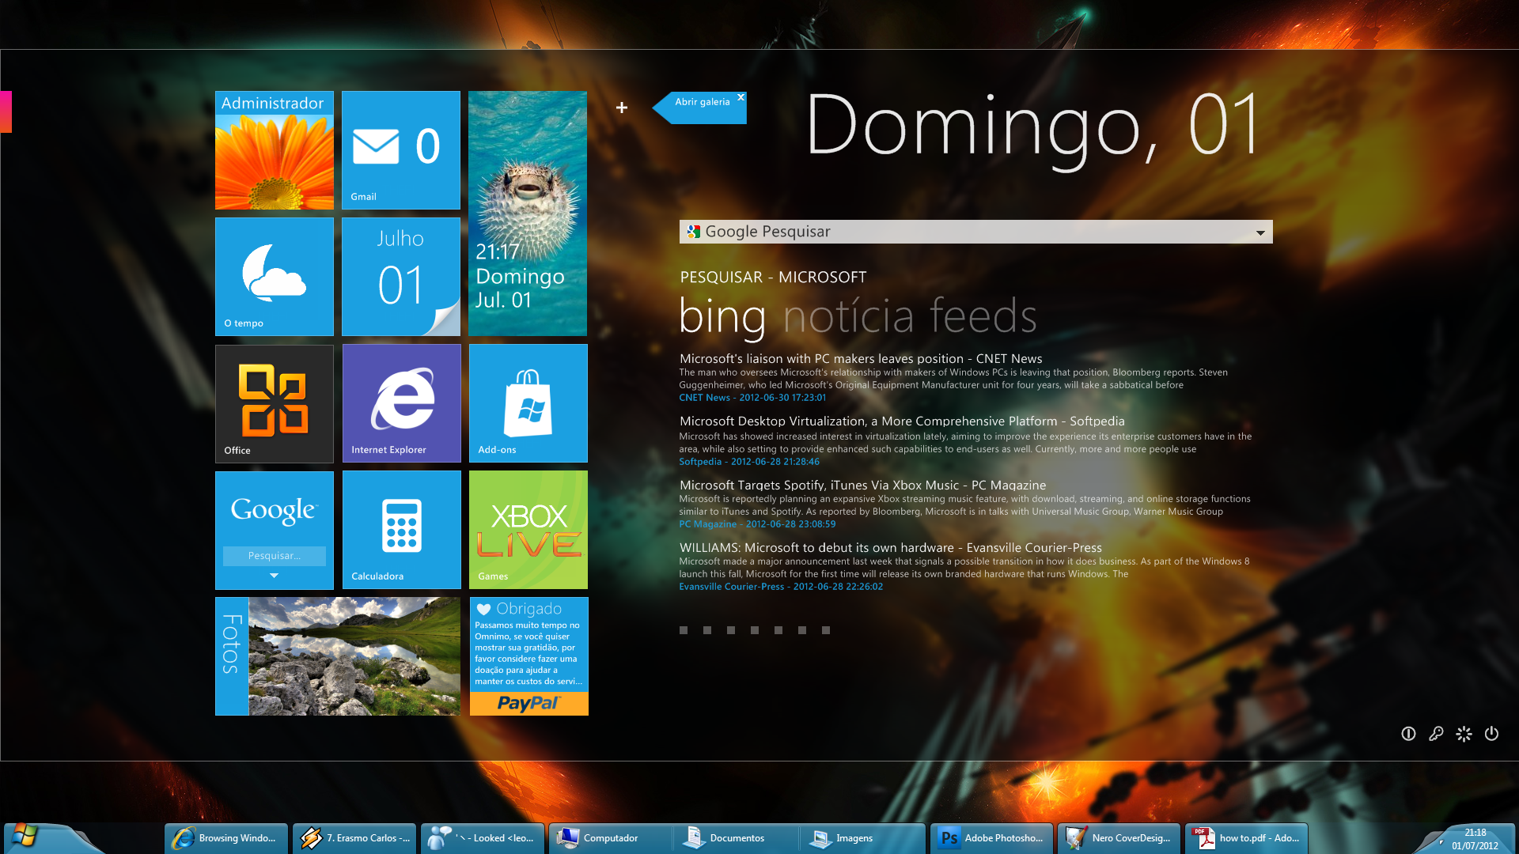
Task: Launch the Office tile
Action: 274,403
